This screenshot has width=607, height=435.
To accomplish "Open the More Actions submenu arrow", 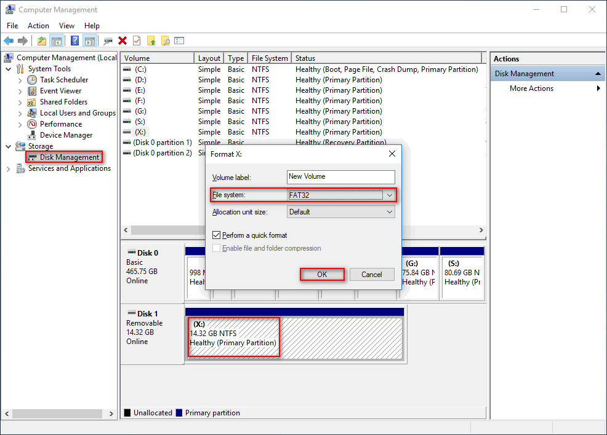I will point(598,88).
